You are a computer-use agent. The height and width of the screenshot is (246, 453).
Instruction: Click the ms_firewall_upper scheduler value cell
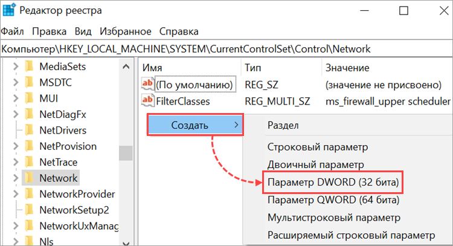tap(388, 101)
